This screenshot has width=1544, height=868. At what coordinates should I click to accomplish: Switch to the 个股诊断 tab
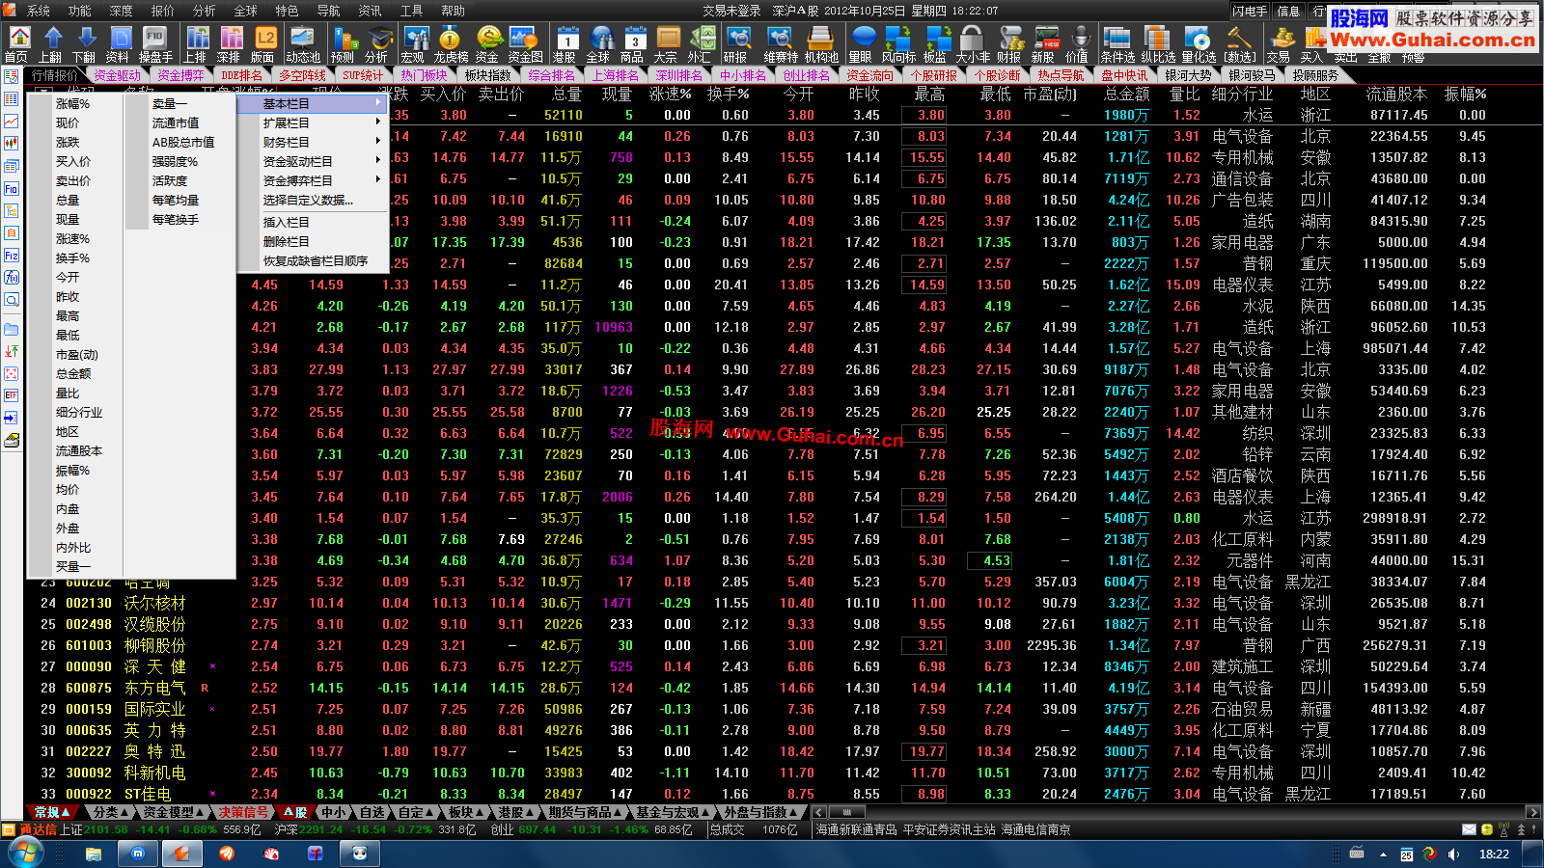tap(997, 74)
